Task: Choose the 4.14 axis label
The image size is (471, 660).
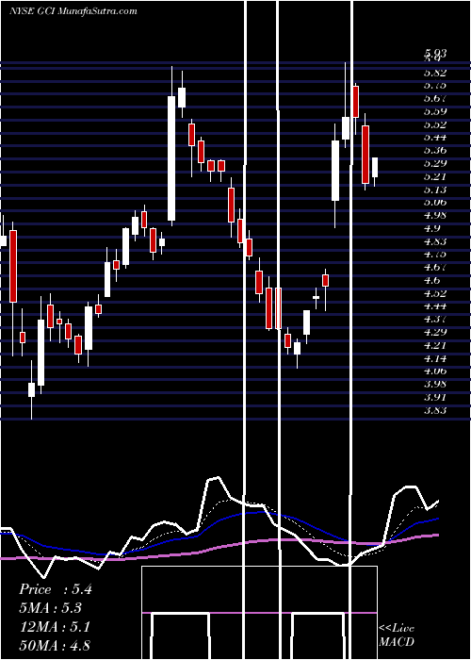Action: tap(435, 358)
